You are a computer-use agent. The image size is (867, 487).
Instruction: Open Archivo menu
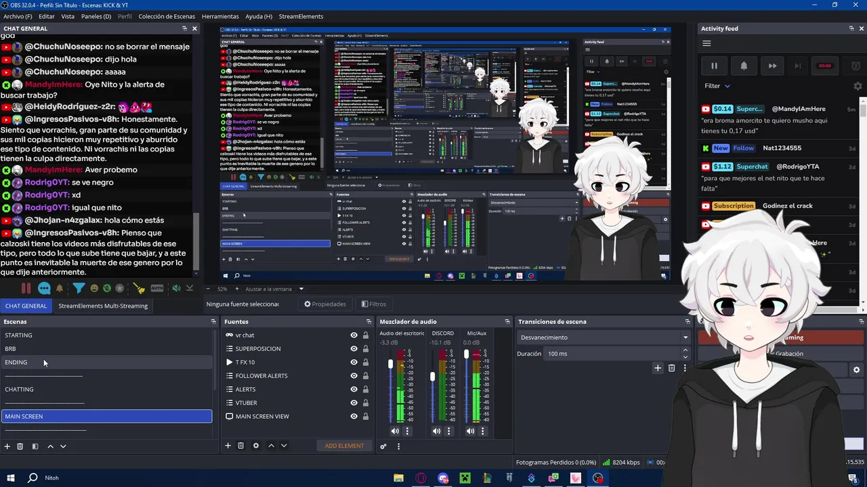pyautogui.click(x=18, y=16)
